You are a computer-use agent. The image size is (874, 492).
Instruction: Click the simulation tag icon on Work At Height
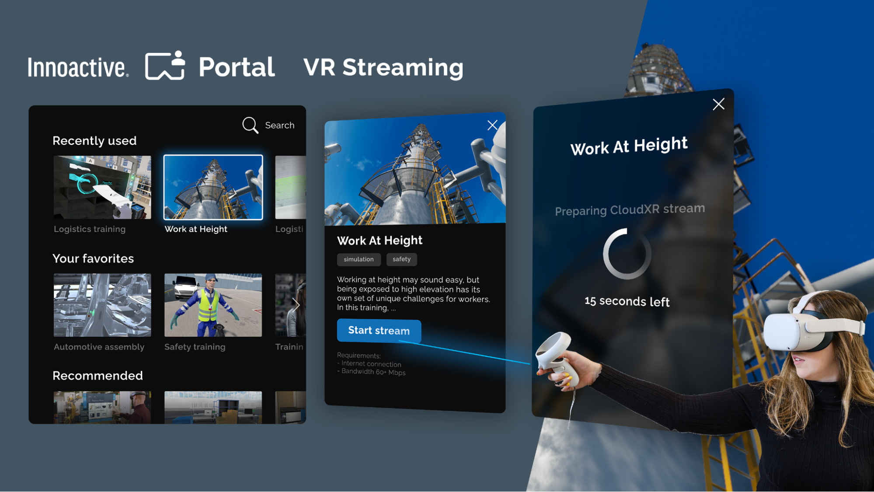pos(358,258)
